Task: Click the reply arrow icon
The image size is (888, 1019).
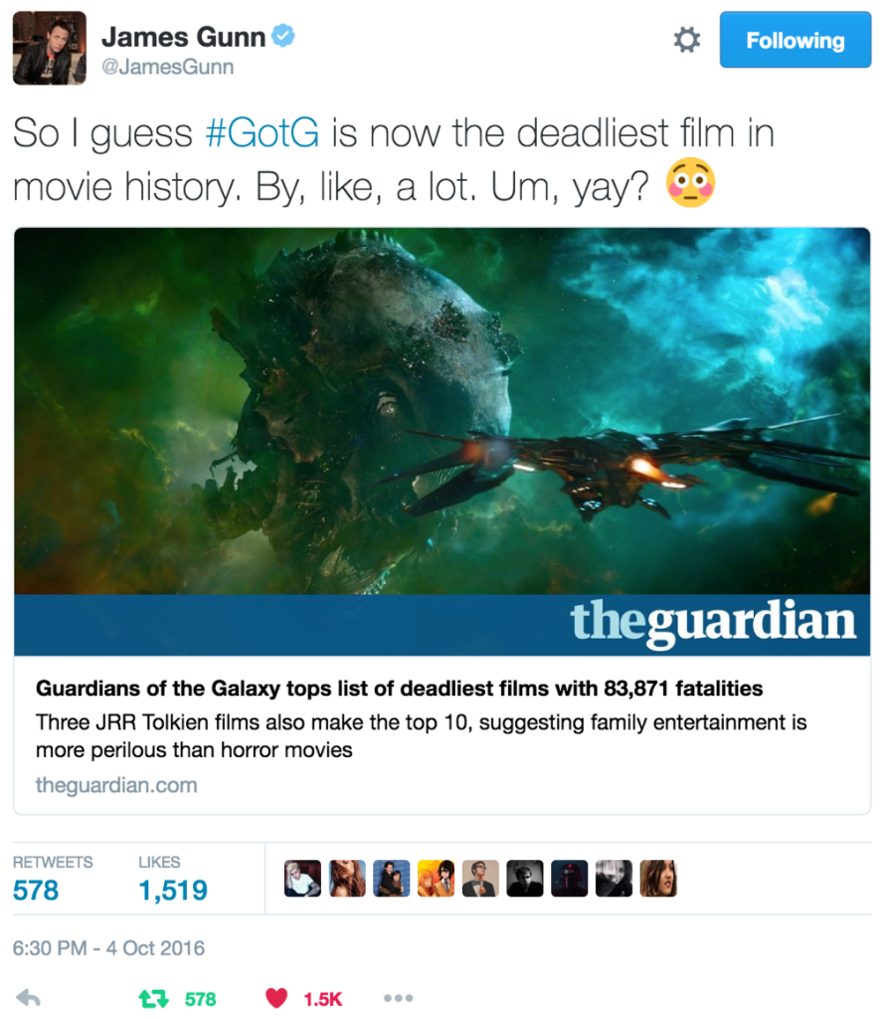Action: click(28, 997)
